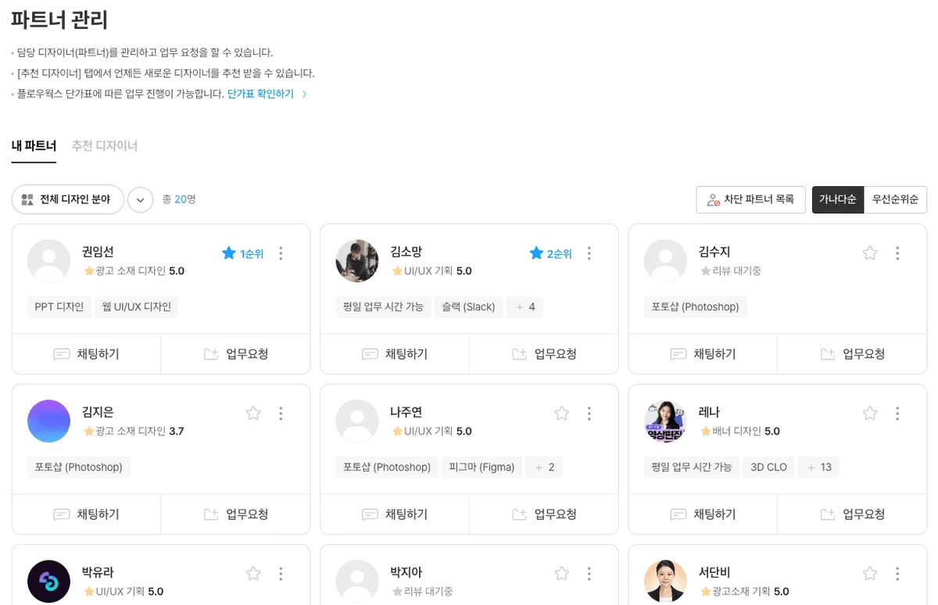Screen dimensions: 938x605
Task: Select the 우선순위순 sort option
Action: coord(895,199)
